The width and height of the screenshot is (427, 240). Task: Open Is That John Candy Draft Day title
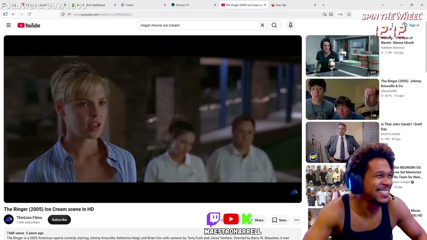(x=401, y=127)
